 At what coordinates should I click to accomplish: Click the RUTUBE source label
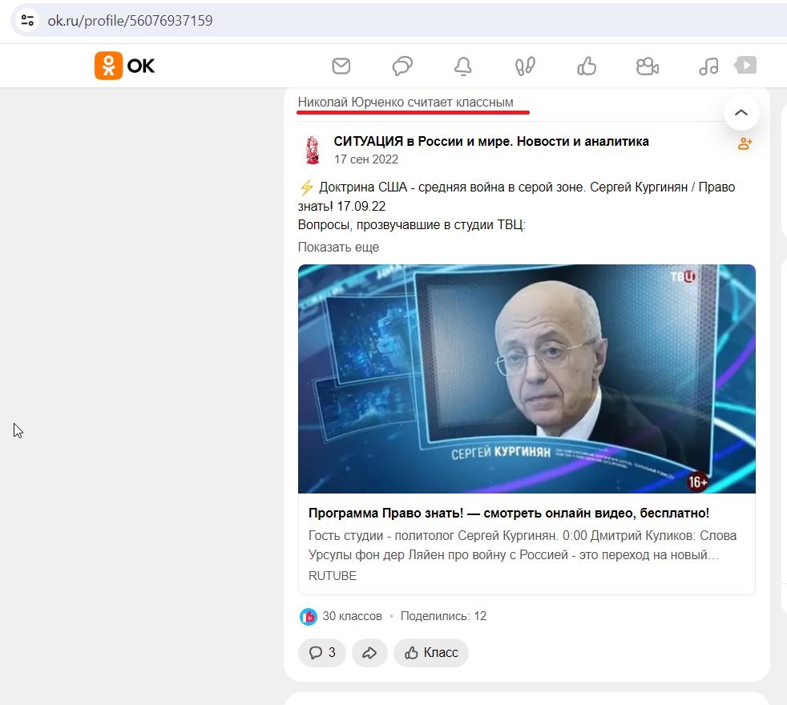pos(333,576)
